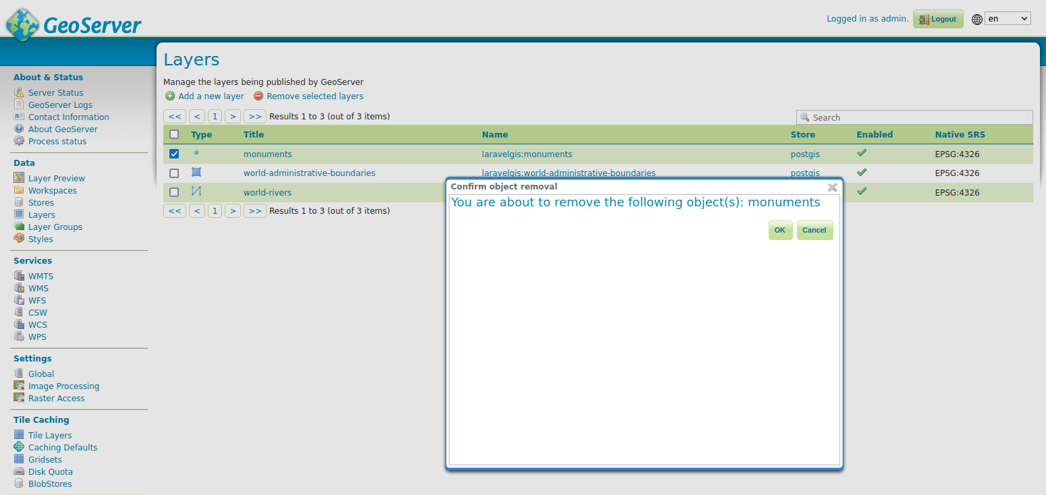Click the Gridsets icon under Tile Caching
The width and height of the screenshot is (1046, 495).
click(x=19, y=459)
